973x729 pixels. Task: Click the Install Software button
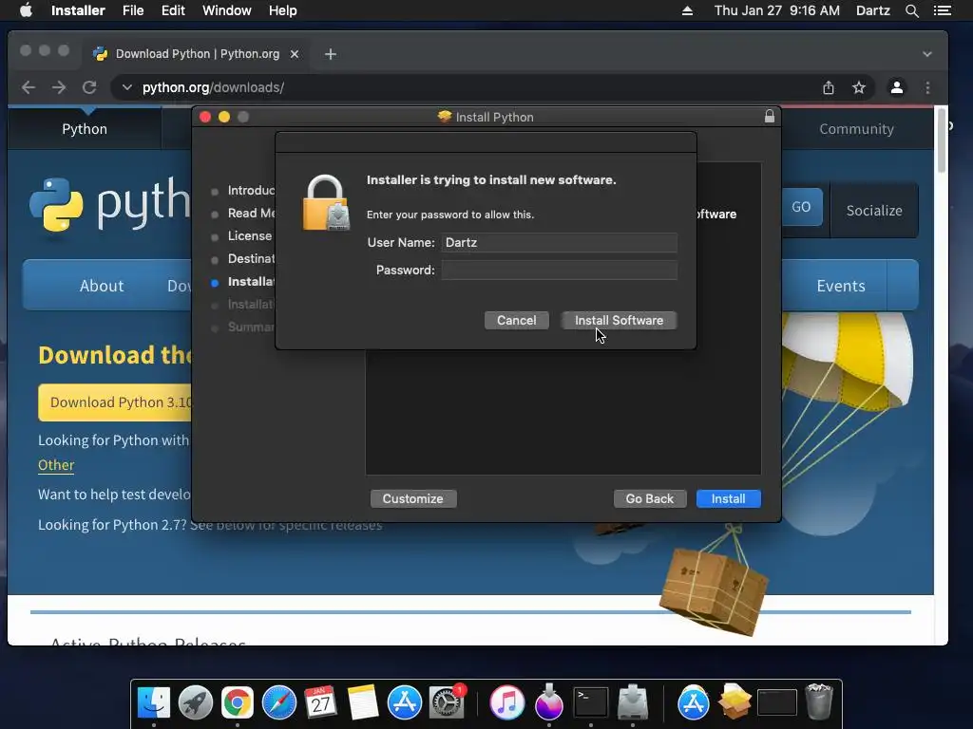click(619, 321)
